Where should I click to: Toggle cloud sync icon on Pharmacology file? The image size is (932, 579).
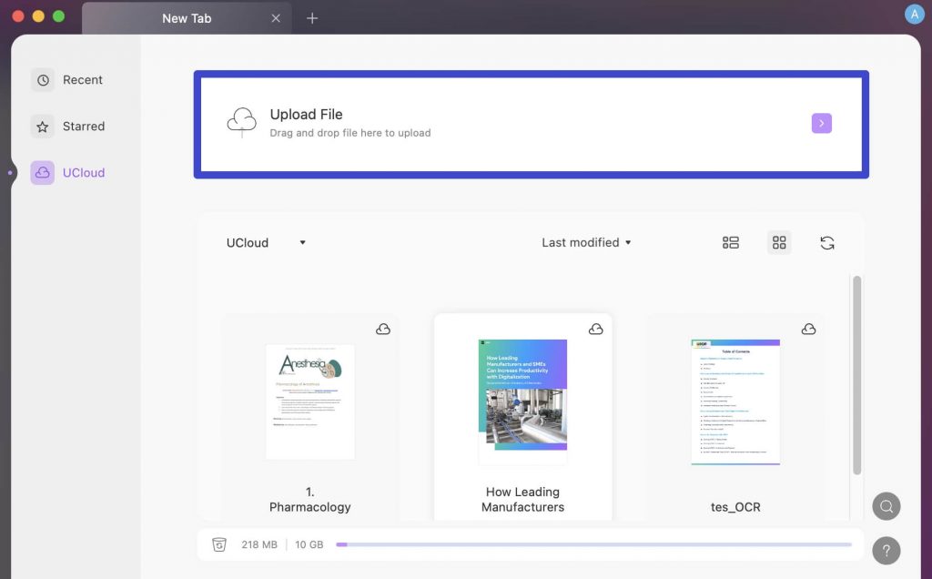click(383, 329)
